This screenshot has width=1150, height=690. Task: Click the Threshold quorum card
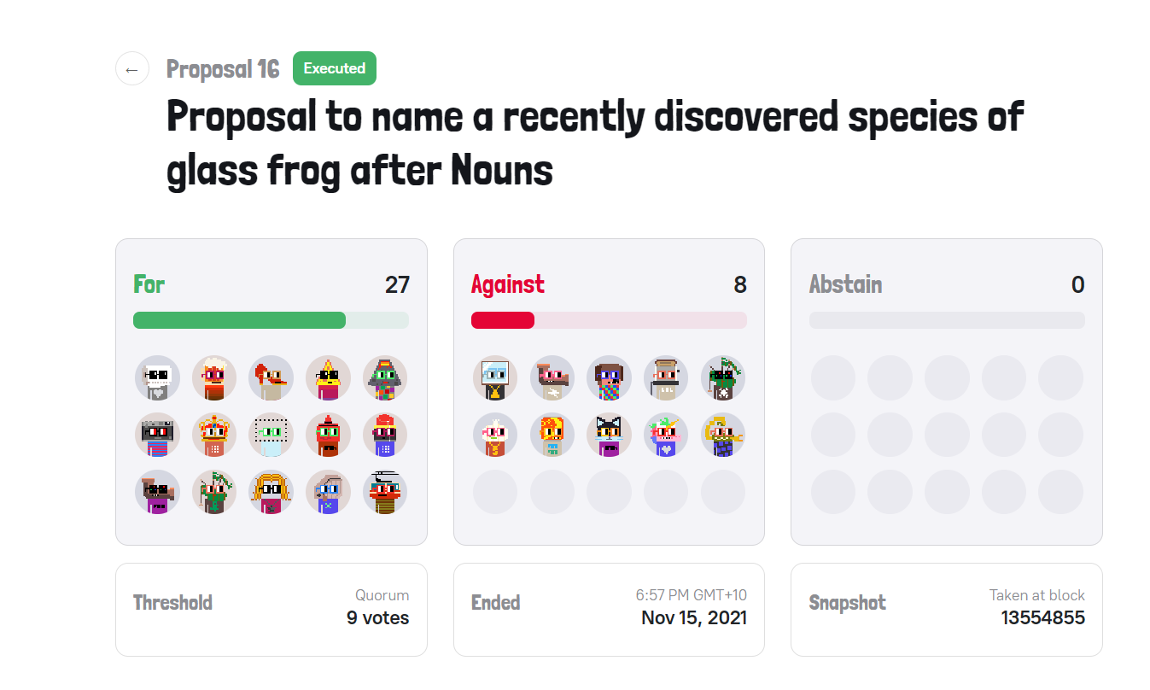tap(271, 609)
